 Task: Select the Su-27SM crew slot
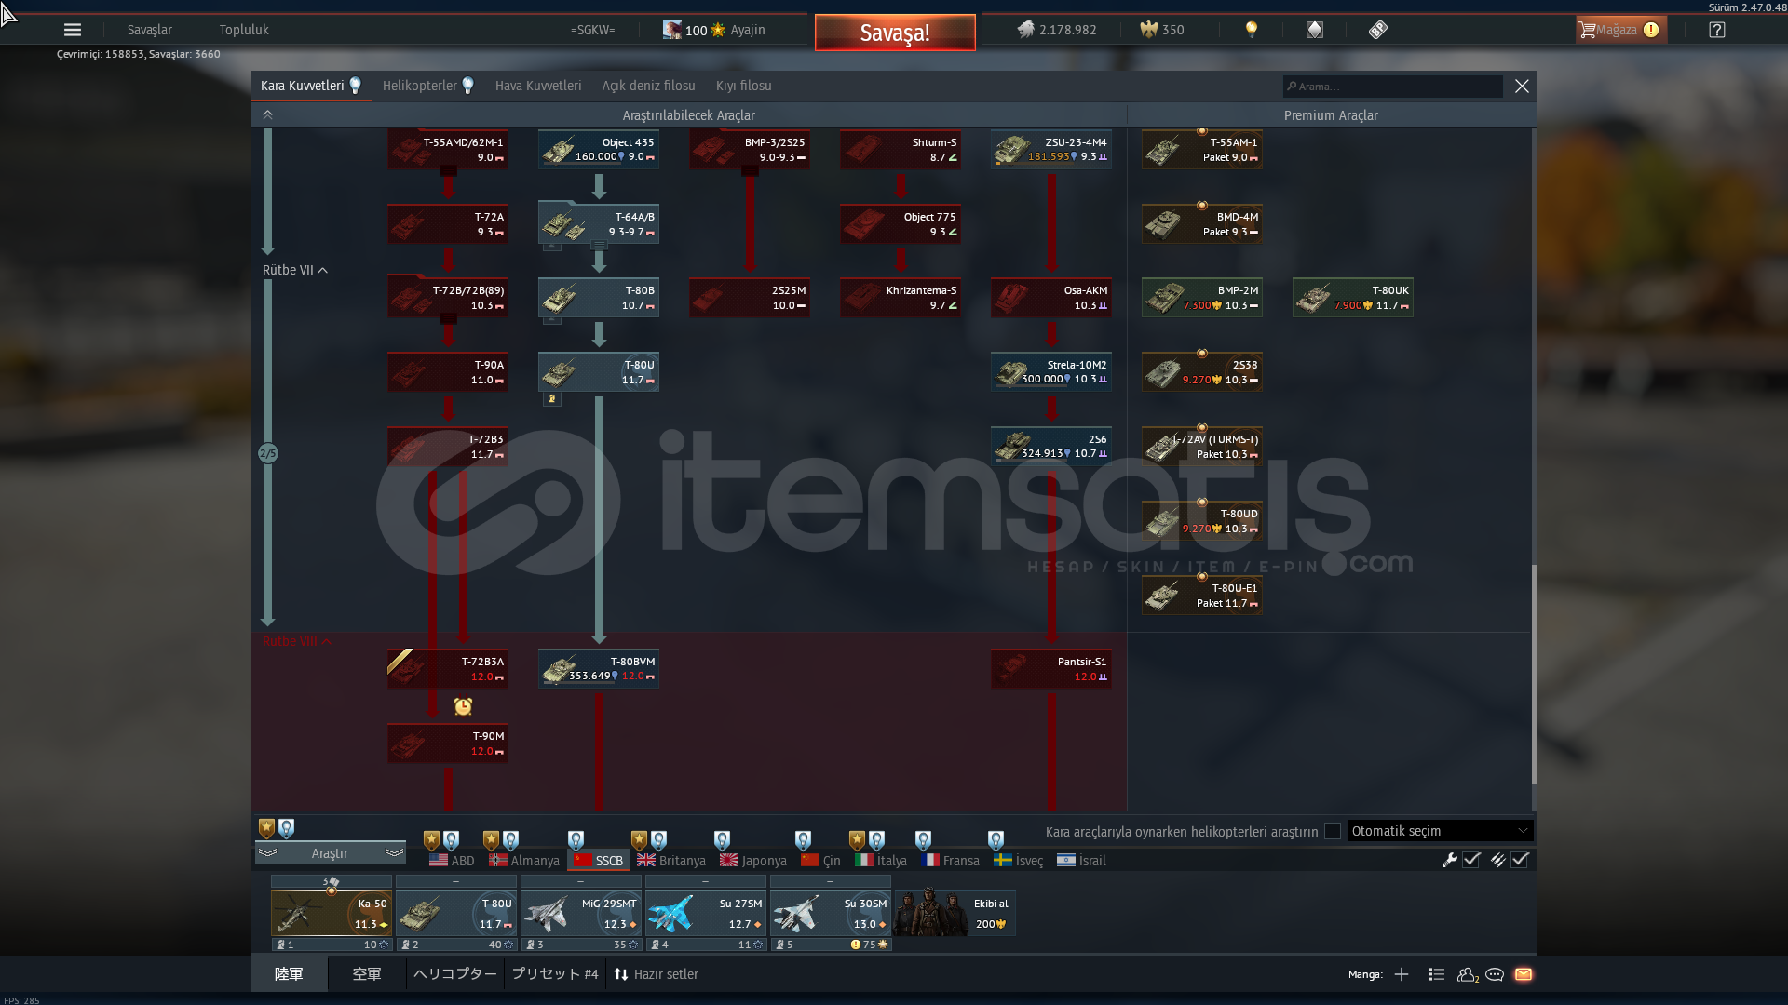pyautogui.click(x=706, y=913)
